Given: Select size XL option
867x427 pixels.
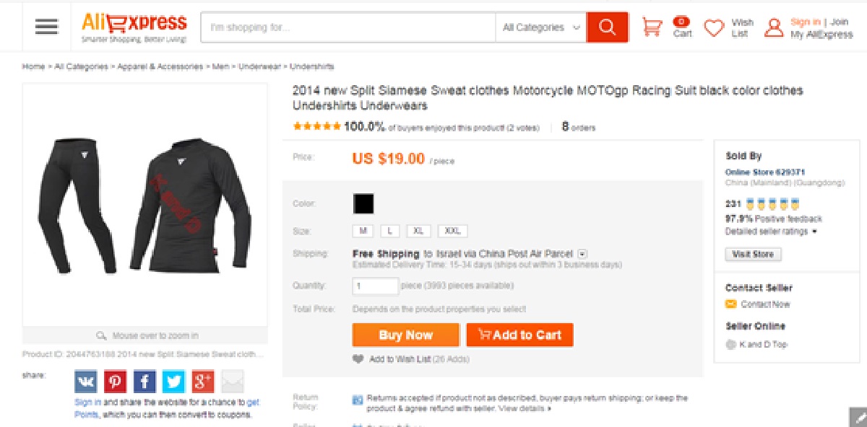Looking at the screenshot, I should coord(419,232).
